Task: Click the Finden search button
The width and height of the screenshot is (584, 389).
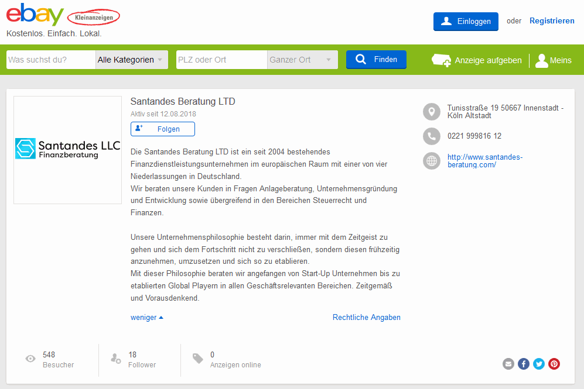Action: click(376, 60)
